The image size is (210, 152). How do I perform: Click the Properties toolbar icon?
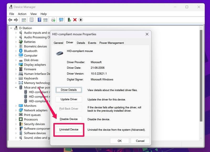click(31, 20)
